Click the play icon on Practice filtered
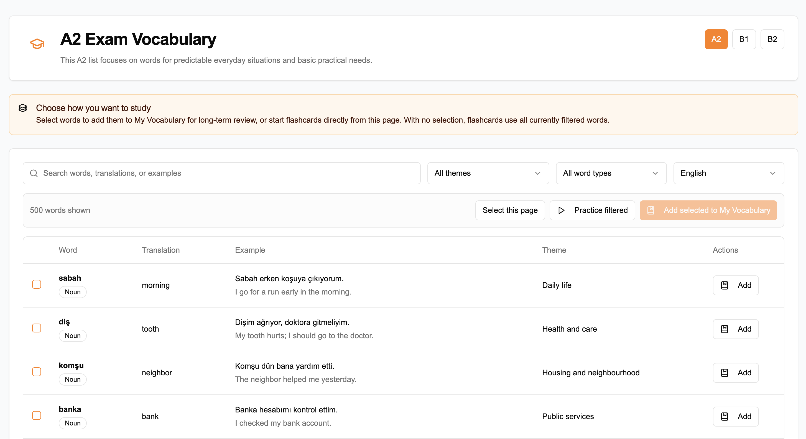The width and height of the screenshot is (806, 439). (x=561, y=210)
